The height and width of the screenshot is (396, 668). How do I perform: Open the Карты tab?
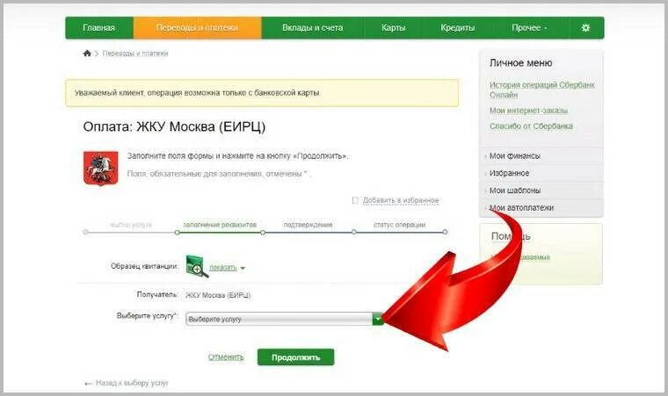click(x=393, y=28)
